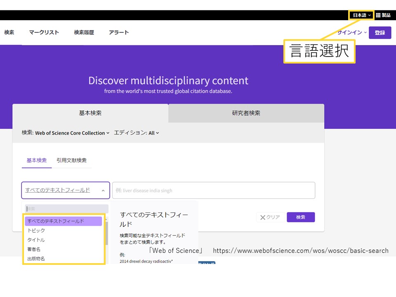Switch to the 研究者検索 tab
The height and width of the screenshot is (297, 396).
[246, 113]
